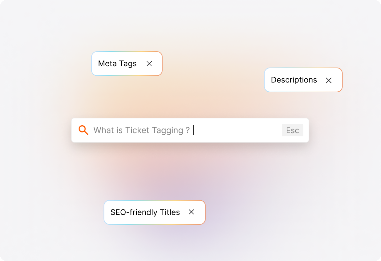Click the Esc keyboard hint label
The image size is (381, 261).
tap(292, 130)
